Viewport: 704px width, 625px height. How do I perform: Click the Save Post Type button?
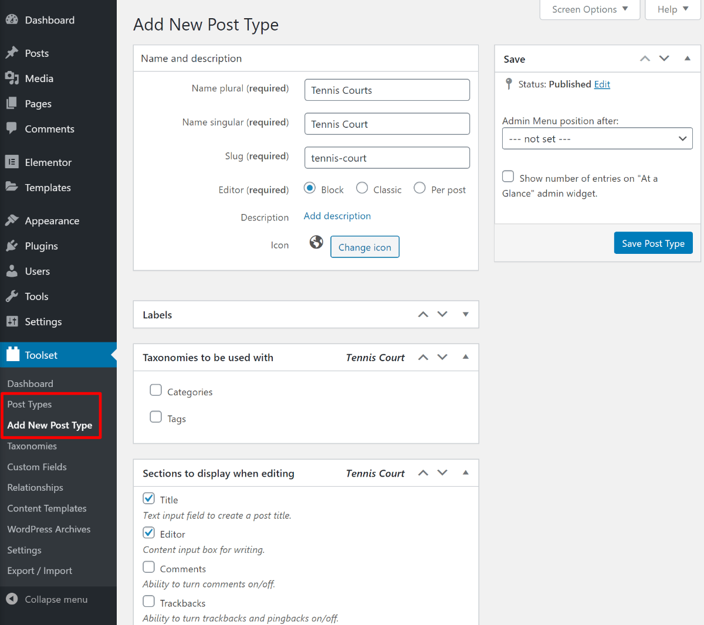(653, 243)
